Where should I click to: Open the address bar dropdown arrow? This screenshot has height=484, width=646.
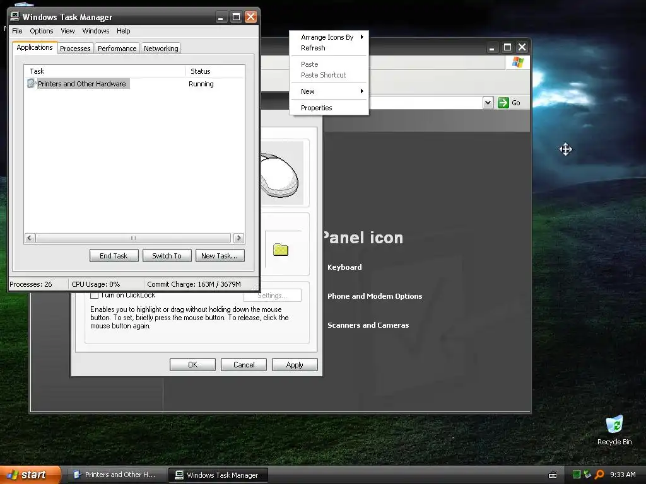click(x=488, y=103)
